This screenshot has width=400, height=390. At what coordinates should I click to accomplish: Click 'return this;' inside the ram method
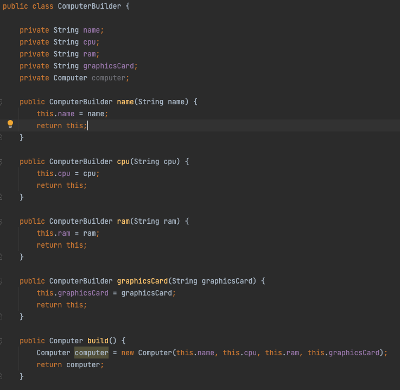coord(62,245)
